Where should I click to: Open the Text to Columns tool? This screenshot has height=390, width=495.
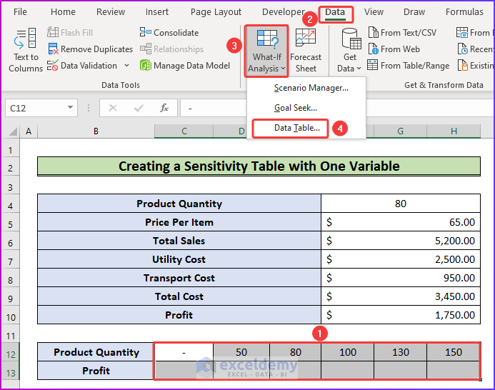click(26, 50)
